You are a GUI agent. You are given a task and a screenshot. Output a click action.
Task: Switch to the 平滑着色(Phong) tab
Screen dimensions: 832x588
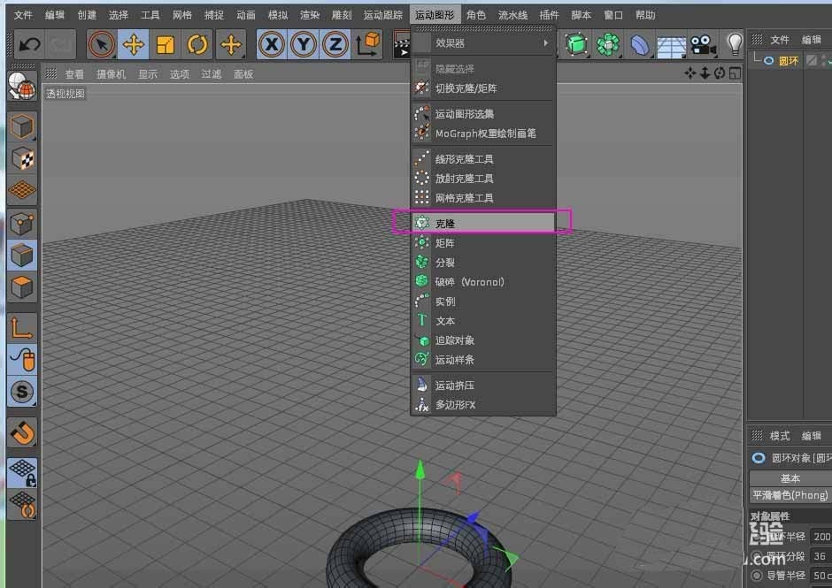pos(788,494)
